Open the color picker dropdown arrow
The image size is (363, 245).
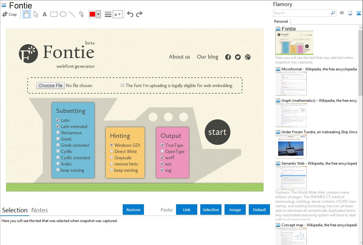click(x=98, y=14)
